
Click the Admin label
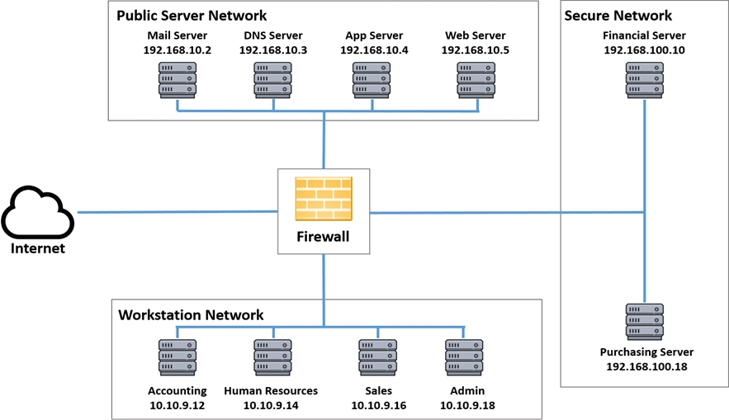click(467, 391)
